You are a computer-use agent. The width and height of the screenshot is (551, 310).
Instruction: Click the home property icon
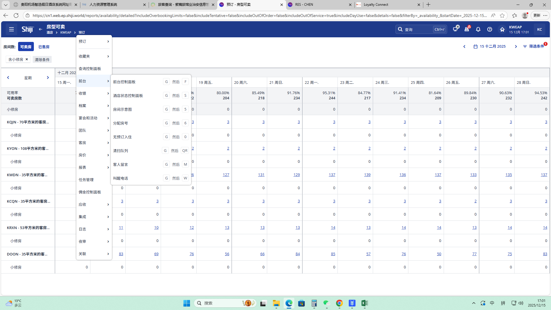point(502,29)
